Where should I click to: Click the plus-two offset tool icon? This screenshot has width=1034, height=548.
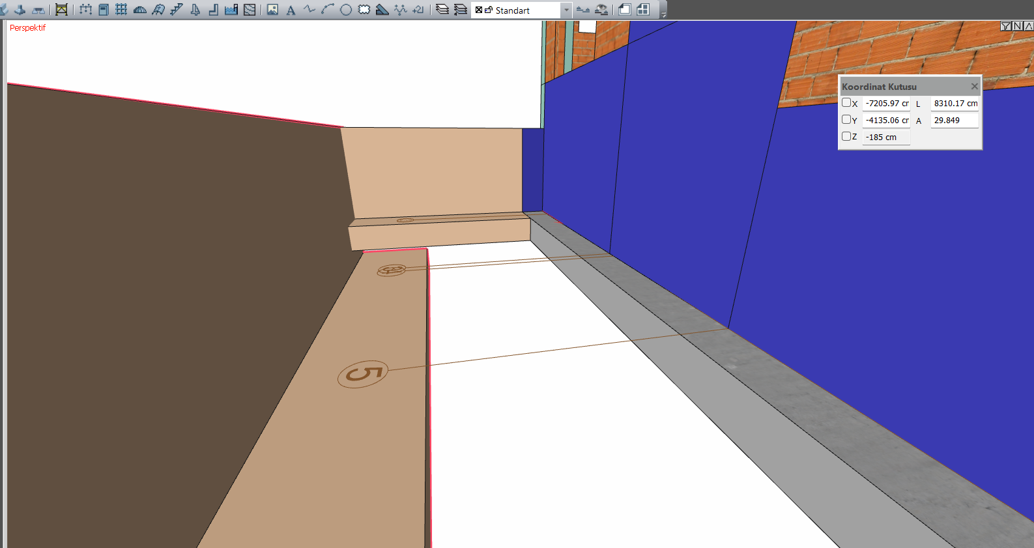[418, 10]
